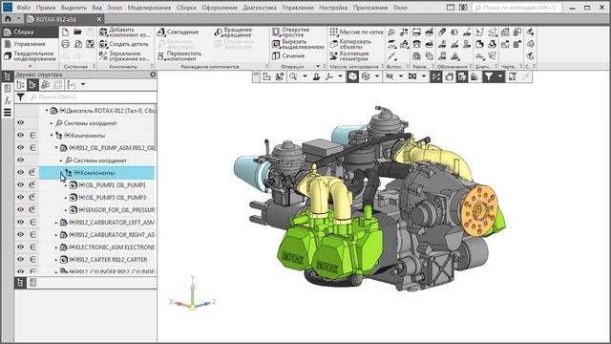Expand ELECTRONIC_ASM tree node
Screen dimensions: 611x344
pos(56,247)
